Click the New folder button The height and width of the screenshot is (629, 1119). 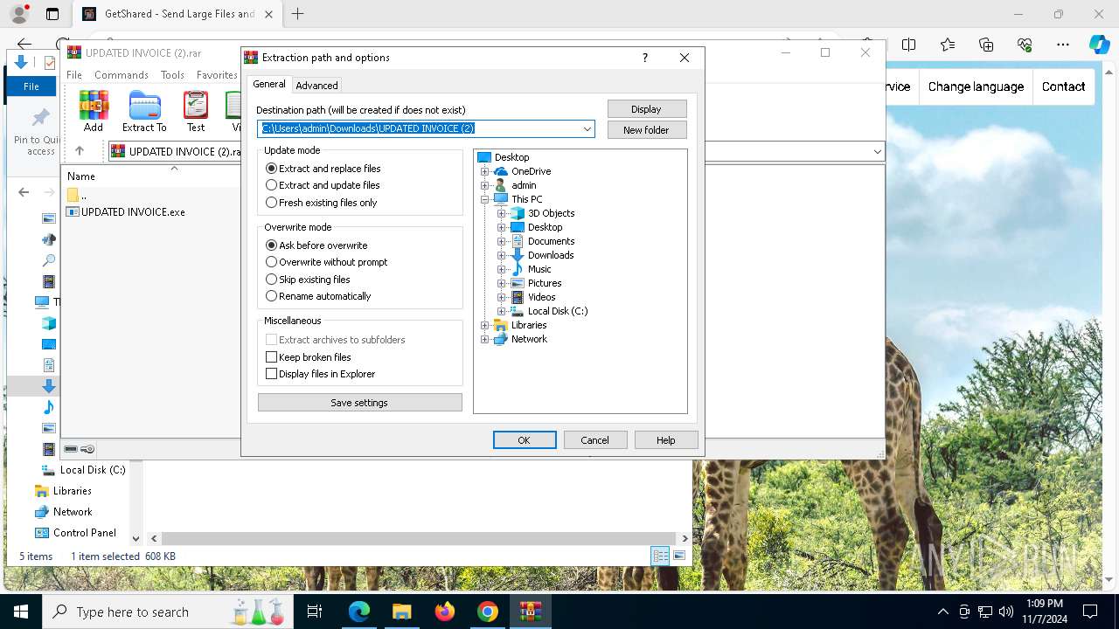[x=647, y=130]
